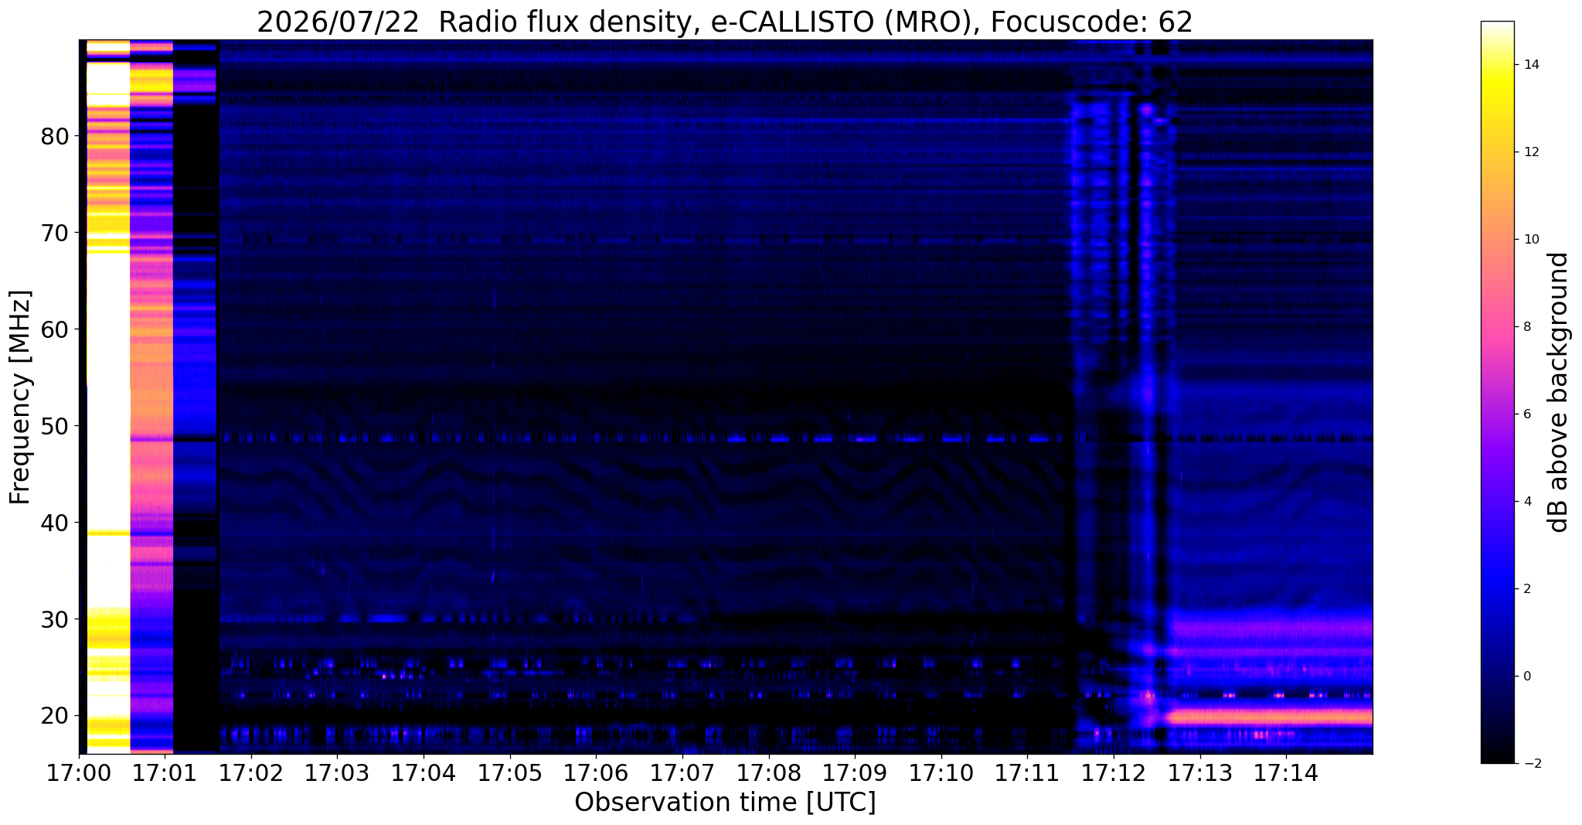The image size is (1582, 825).
Task: Click the 'Frequency [MHz]' axis label
Action: click(x=21, y=397)
